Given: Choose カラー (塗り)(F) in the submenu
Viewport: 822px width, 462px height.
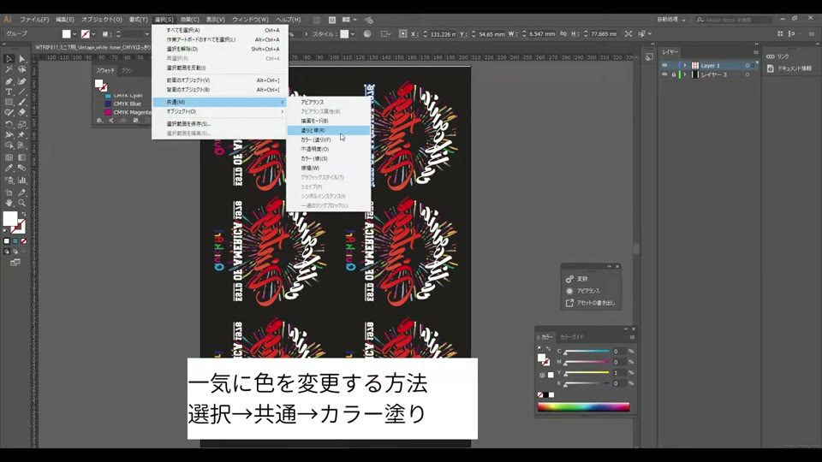Looking at the screenshot, I should pyautogui.click(x=329, y=139).
